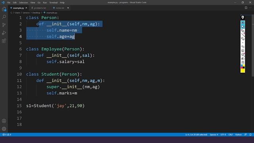Click 'class Student(Person):' text

pos(54,74)
